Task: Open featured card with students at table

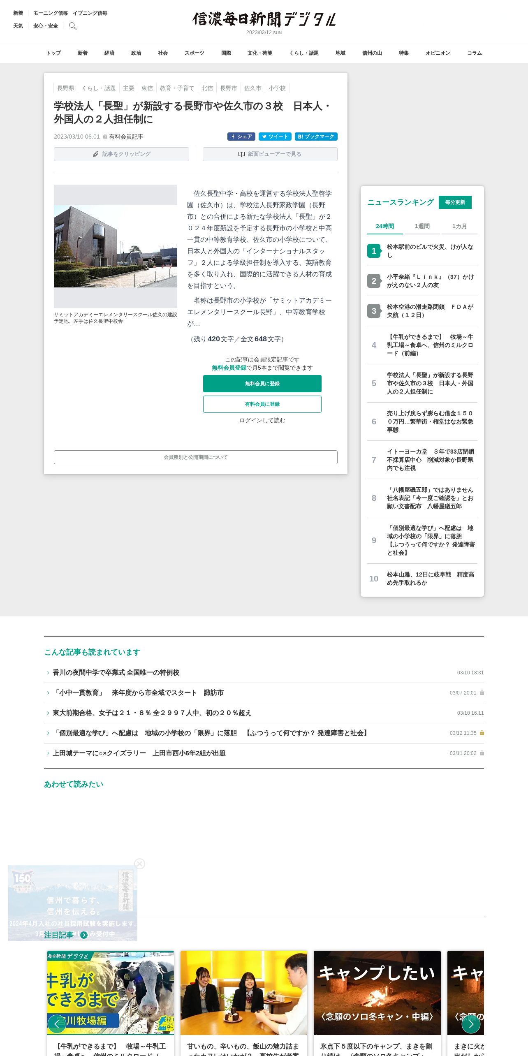Action: point(244,993)
